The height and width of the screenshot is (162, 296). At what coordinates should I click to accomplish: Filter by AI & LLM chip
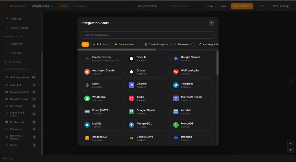point(101,44)
